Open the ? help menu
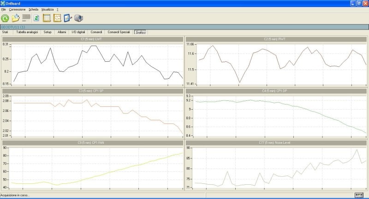369x199 pixels. coord(58,9)
